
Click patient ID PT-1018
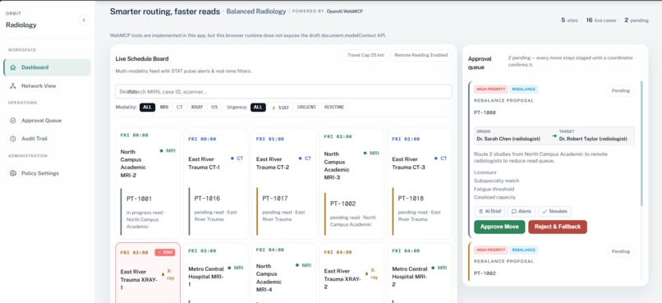point(411,199)
